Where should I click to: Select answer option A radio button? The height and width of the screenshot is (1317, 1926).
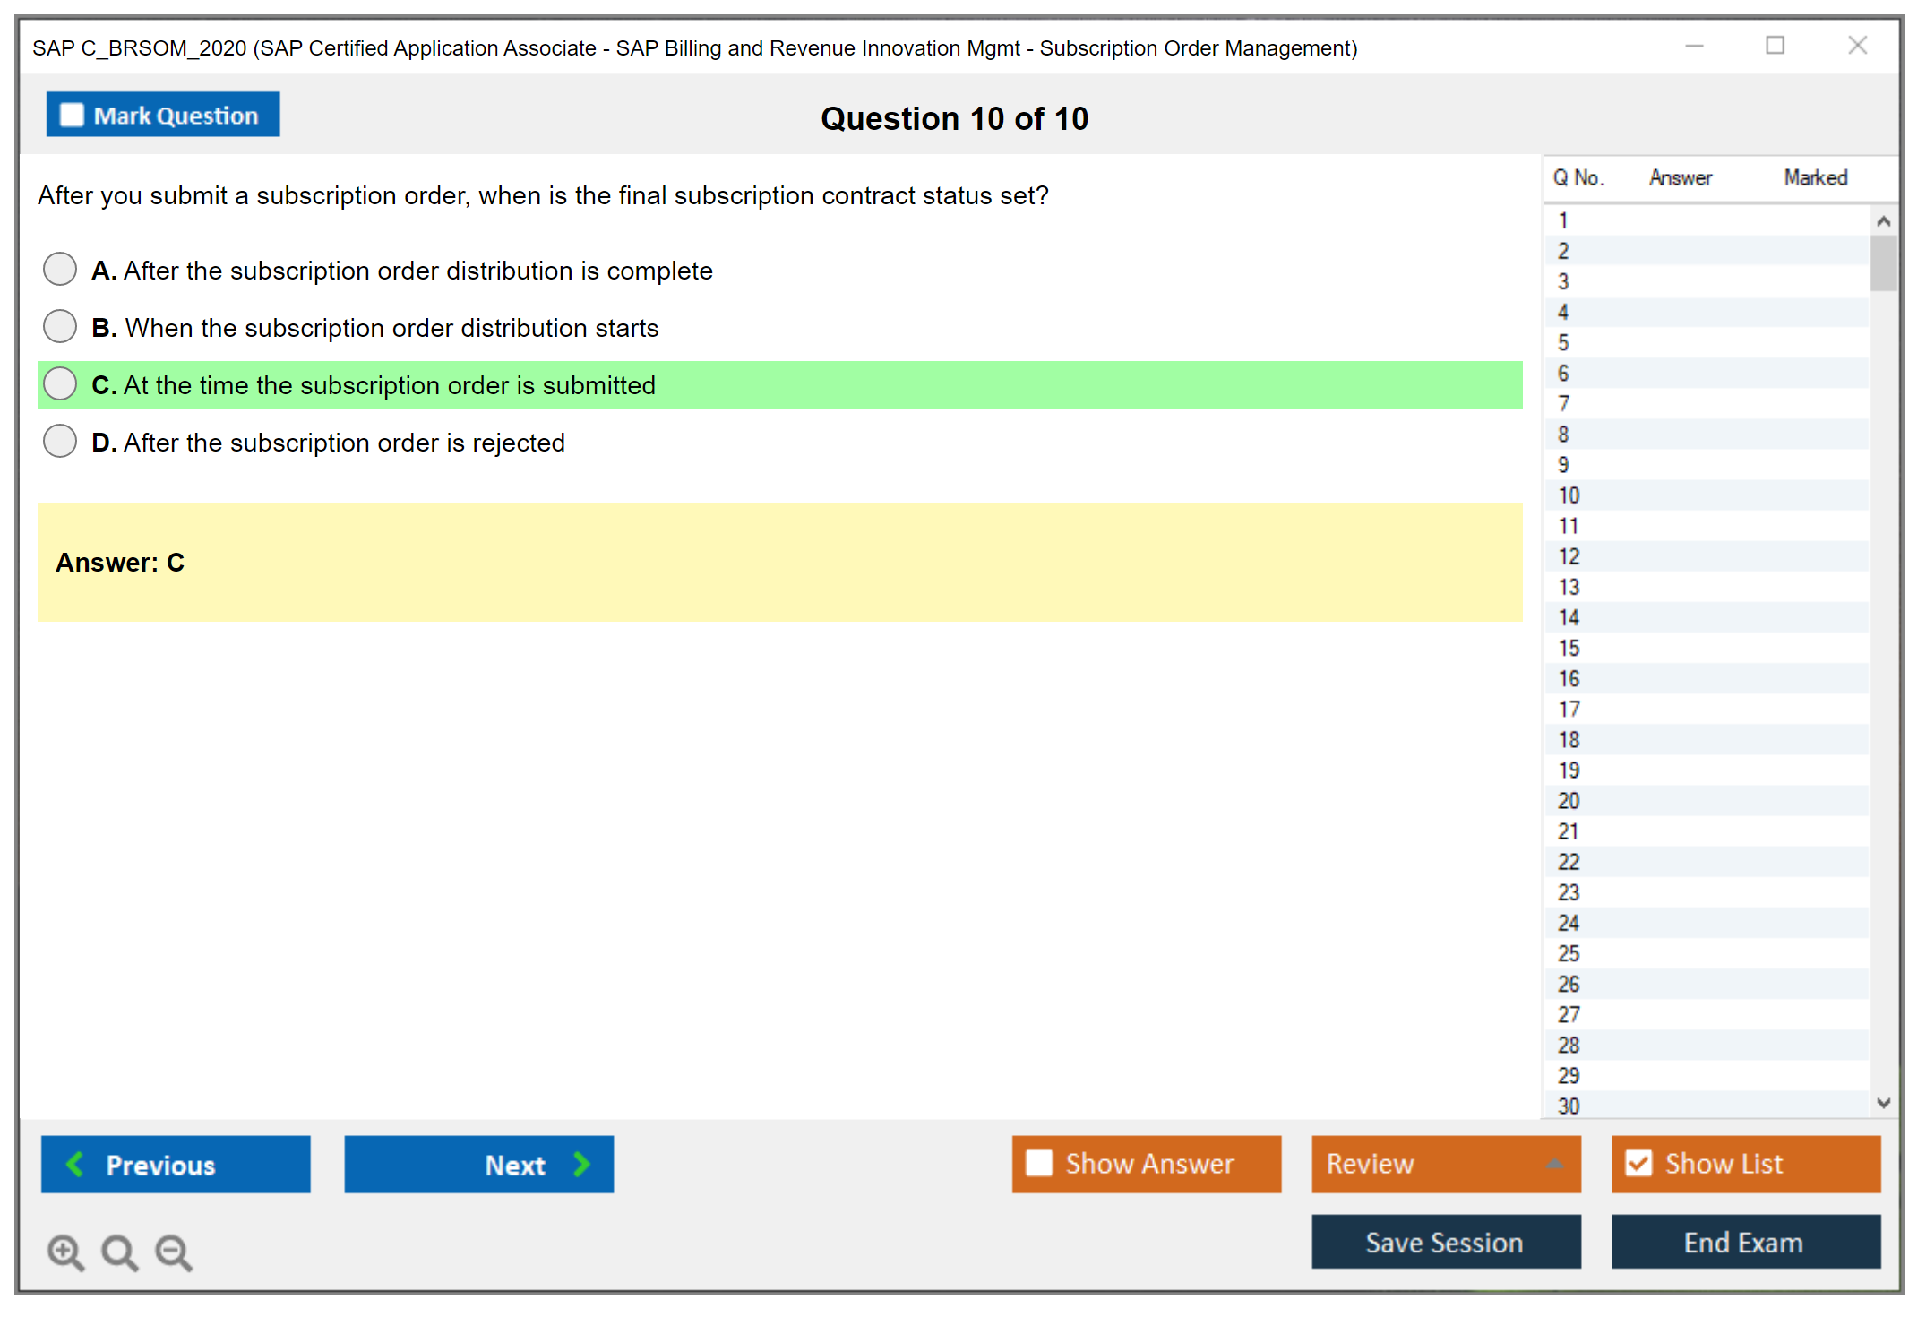pos(60,269)
